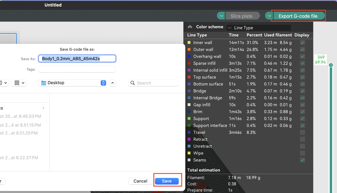This screenshot has width=337, height=193.
Task: Click the Search field in save dialog
Action: [153, 83]
